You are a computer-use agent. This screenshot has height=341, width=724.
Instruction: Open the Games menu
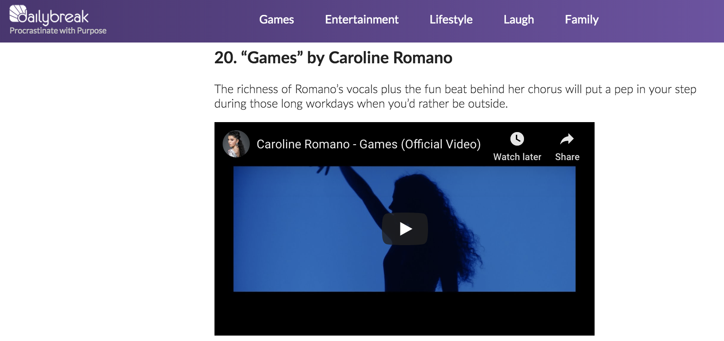point(276,19)
